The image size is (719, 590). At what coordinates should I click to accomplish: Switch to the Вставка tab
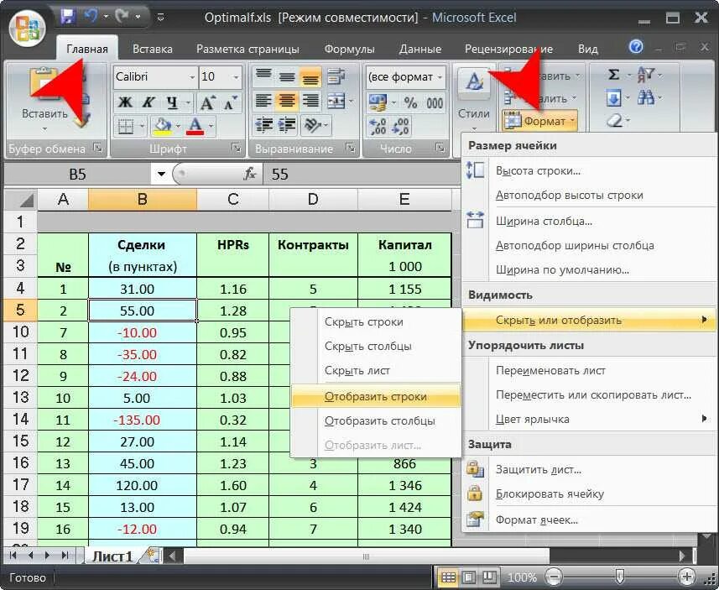[x=152, y=49]
